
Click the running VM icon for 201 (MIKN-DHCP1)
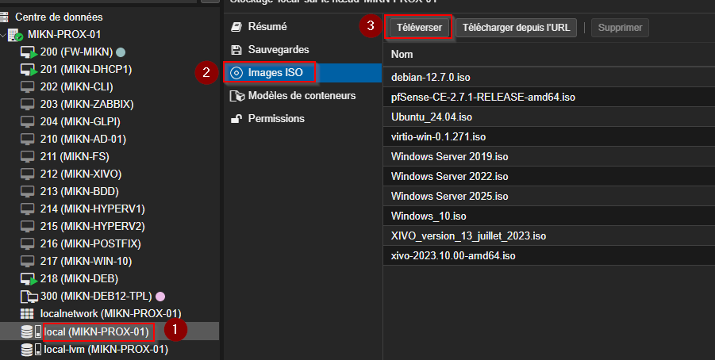pos(29,70)
